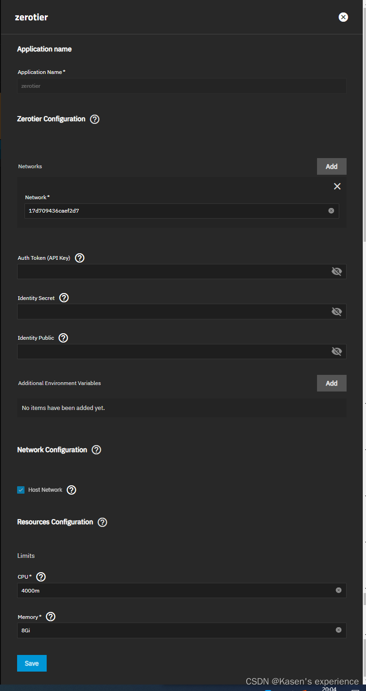Reveal the Auth Token value

click(337, 272)
